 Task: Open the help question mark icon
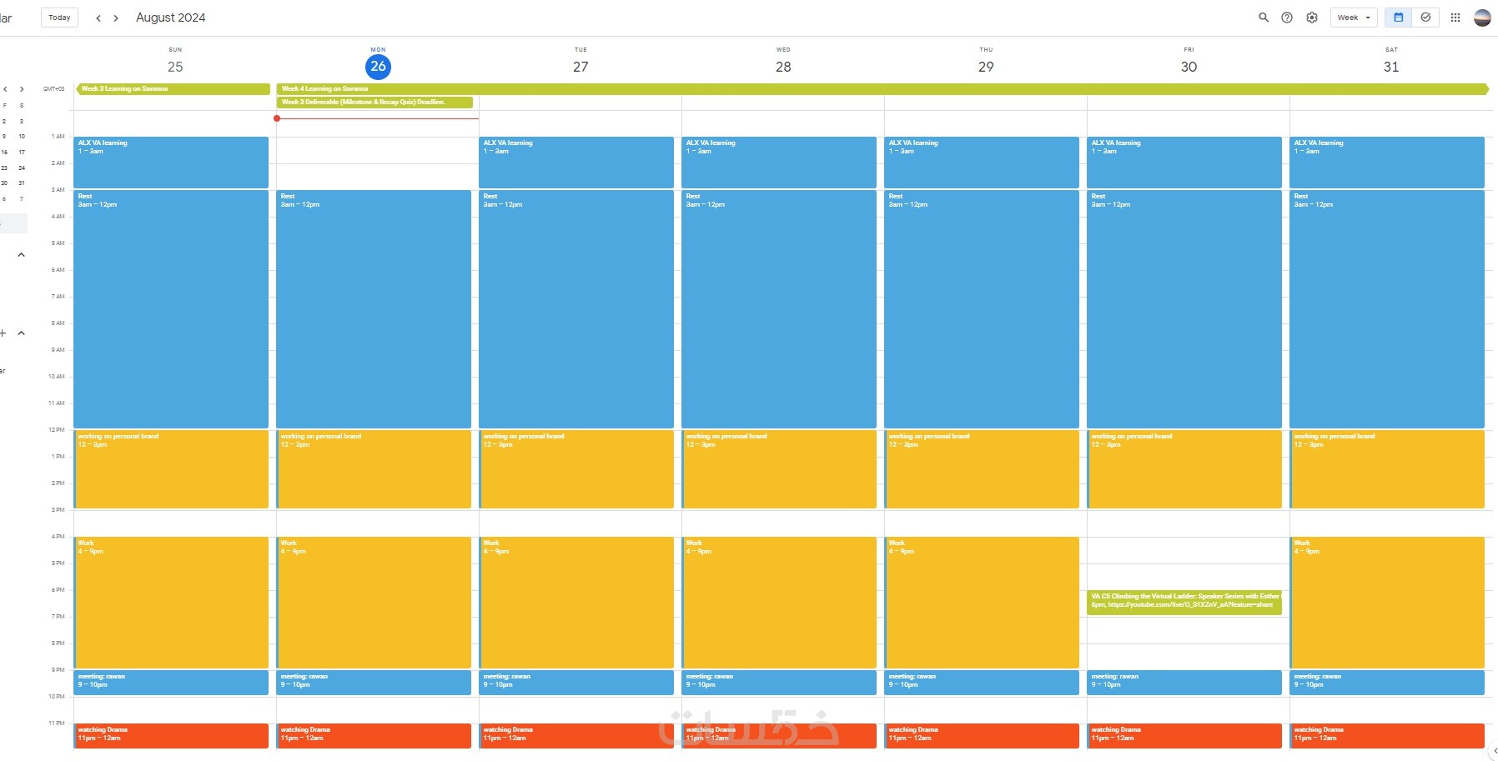1287,18
